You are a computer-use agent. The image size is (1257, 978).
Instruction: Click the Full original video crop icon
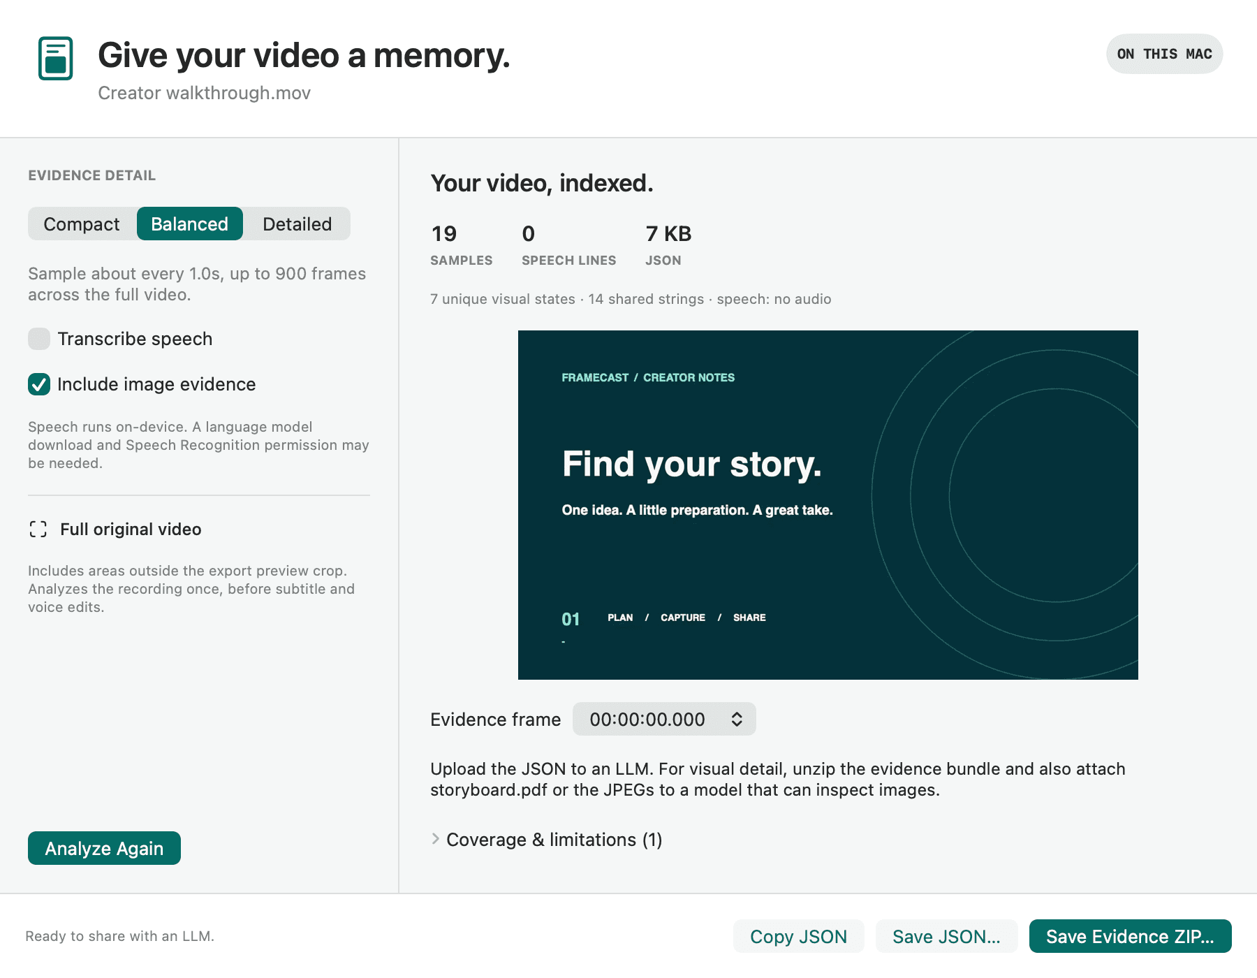38,530
